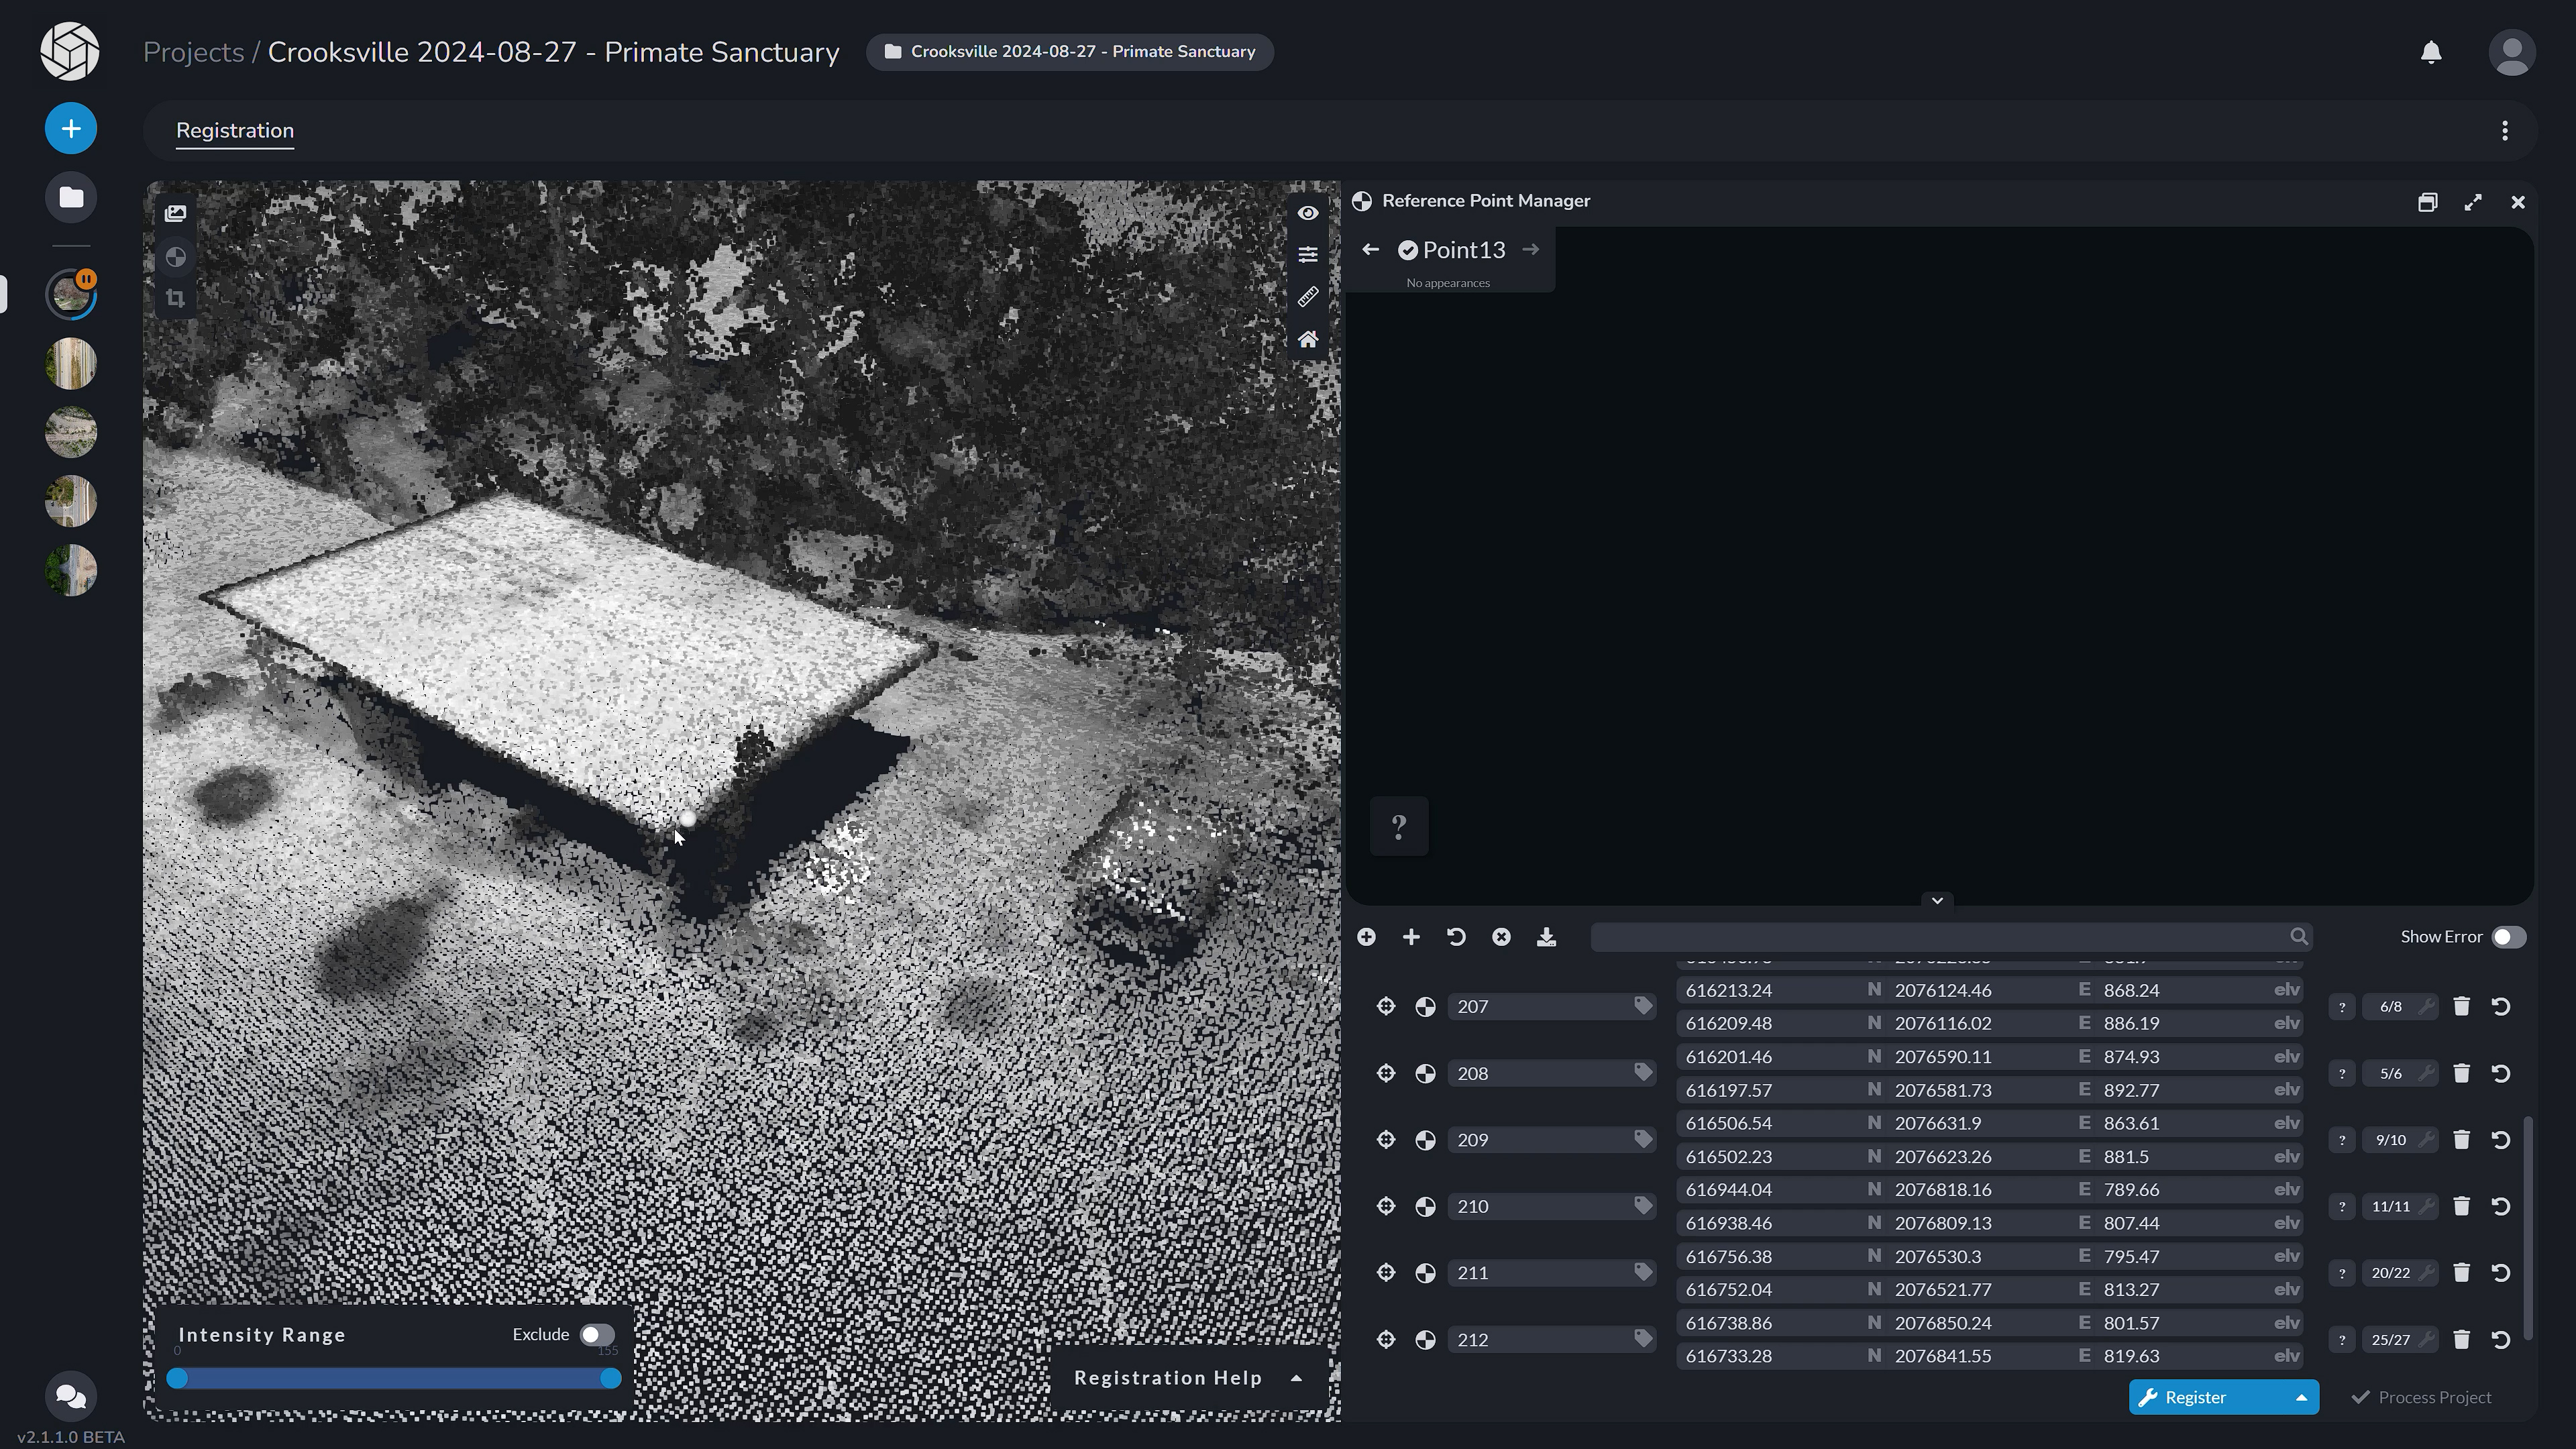Screen dimensions: 2576x1449
Task: Go to previous reference point arrow
Action: pyautogui.click(x=1370, y=250)
